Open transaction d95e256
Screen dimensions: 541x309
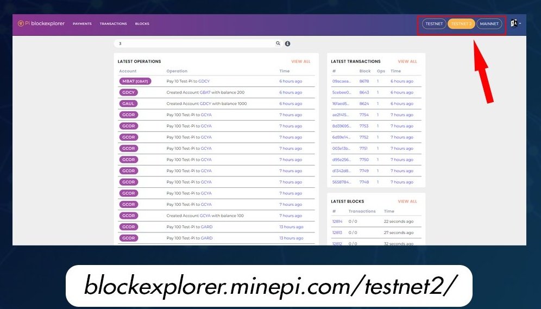[342, 160]
